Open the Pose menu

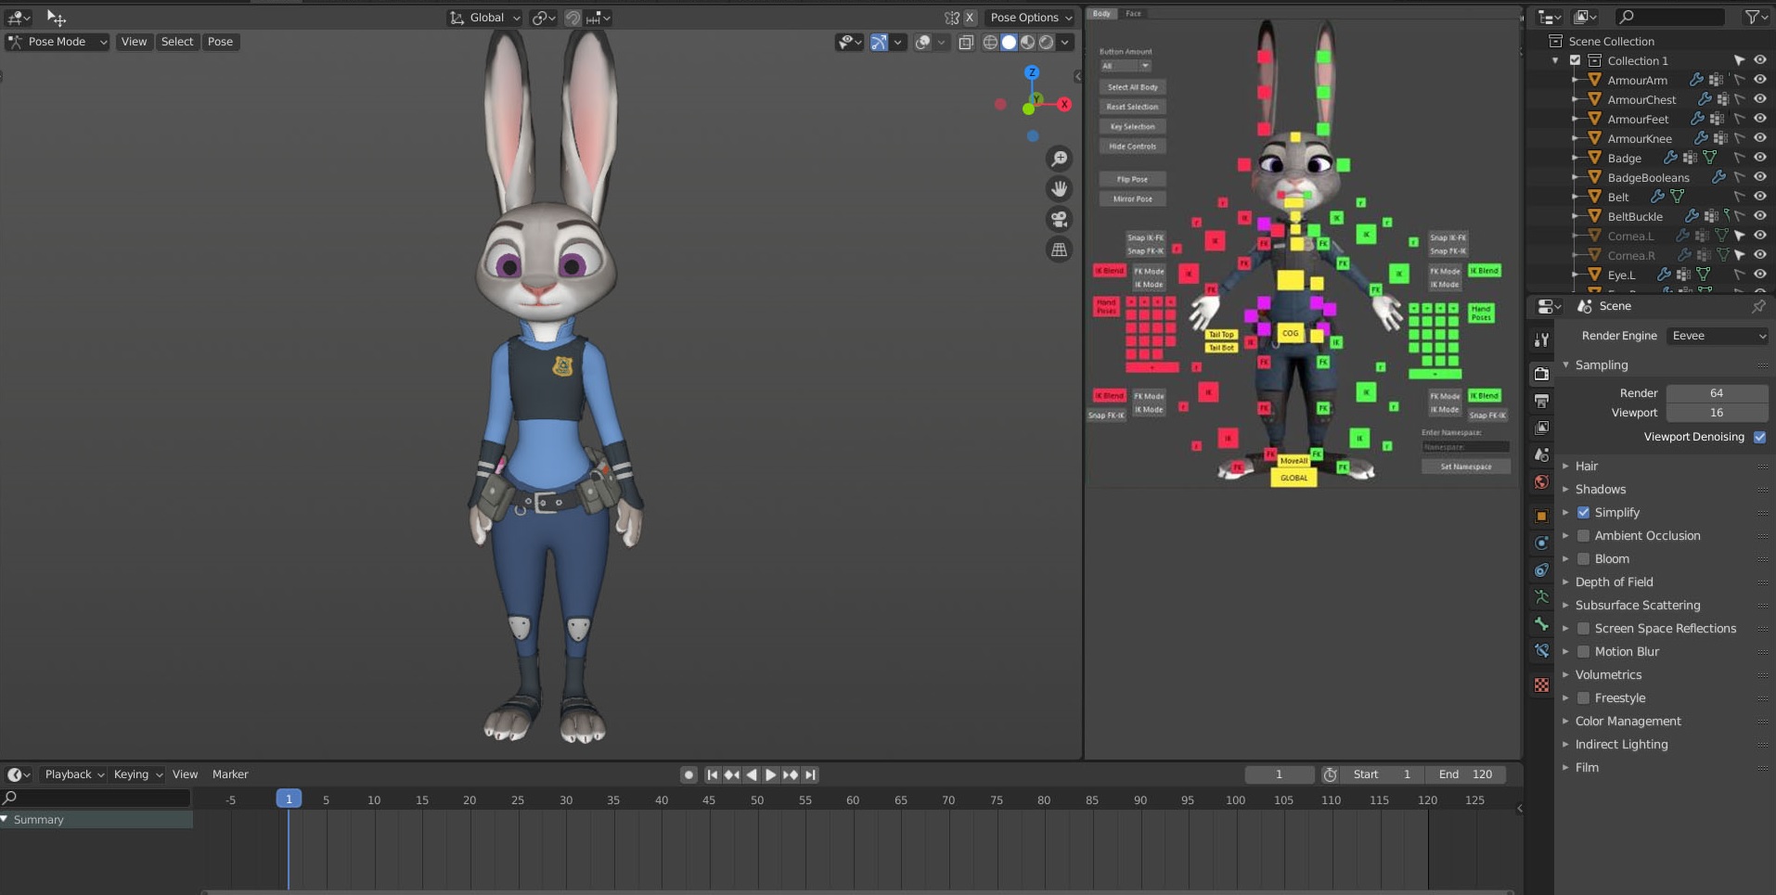pos(220,42)
